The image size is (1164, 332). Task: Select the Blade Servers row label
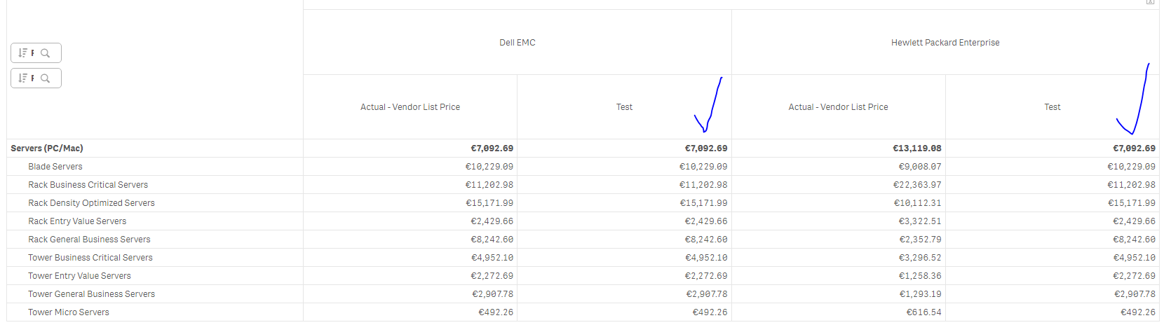click(55, 167)
